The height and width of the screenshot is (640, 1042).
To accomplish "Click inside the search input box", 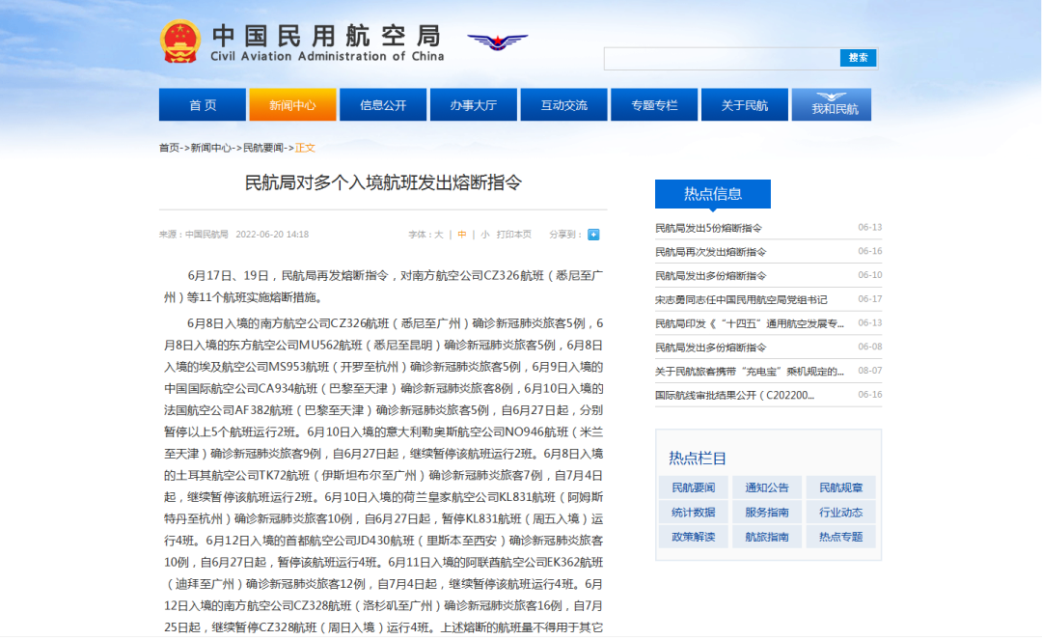I will (x=724, y=58).
